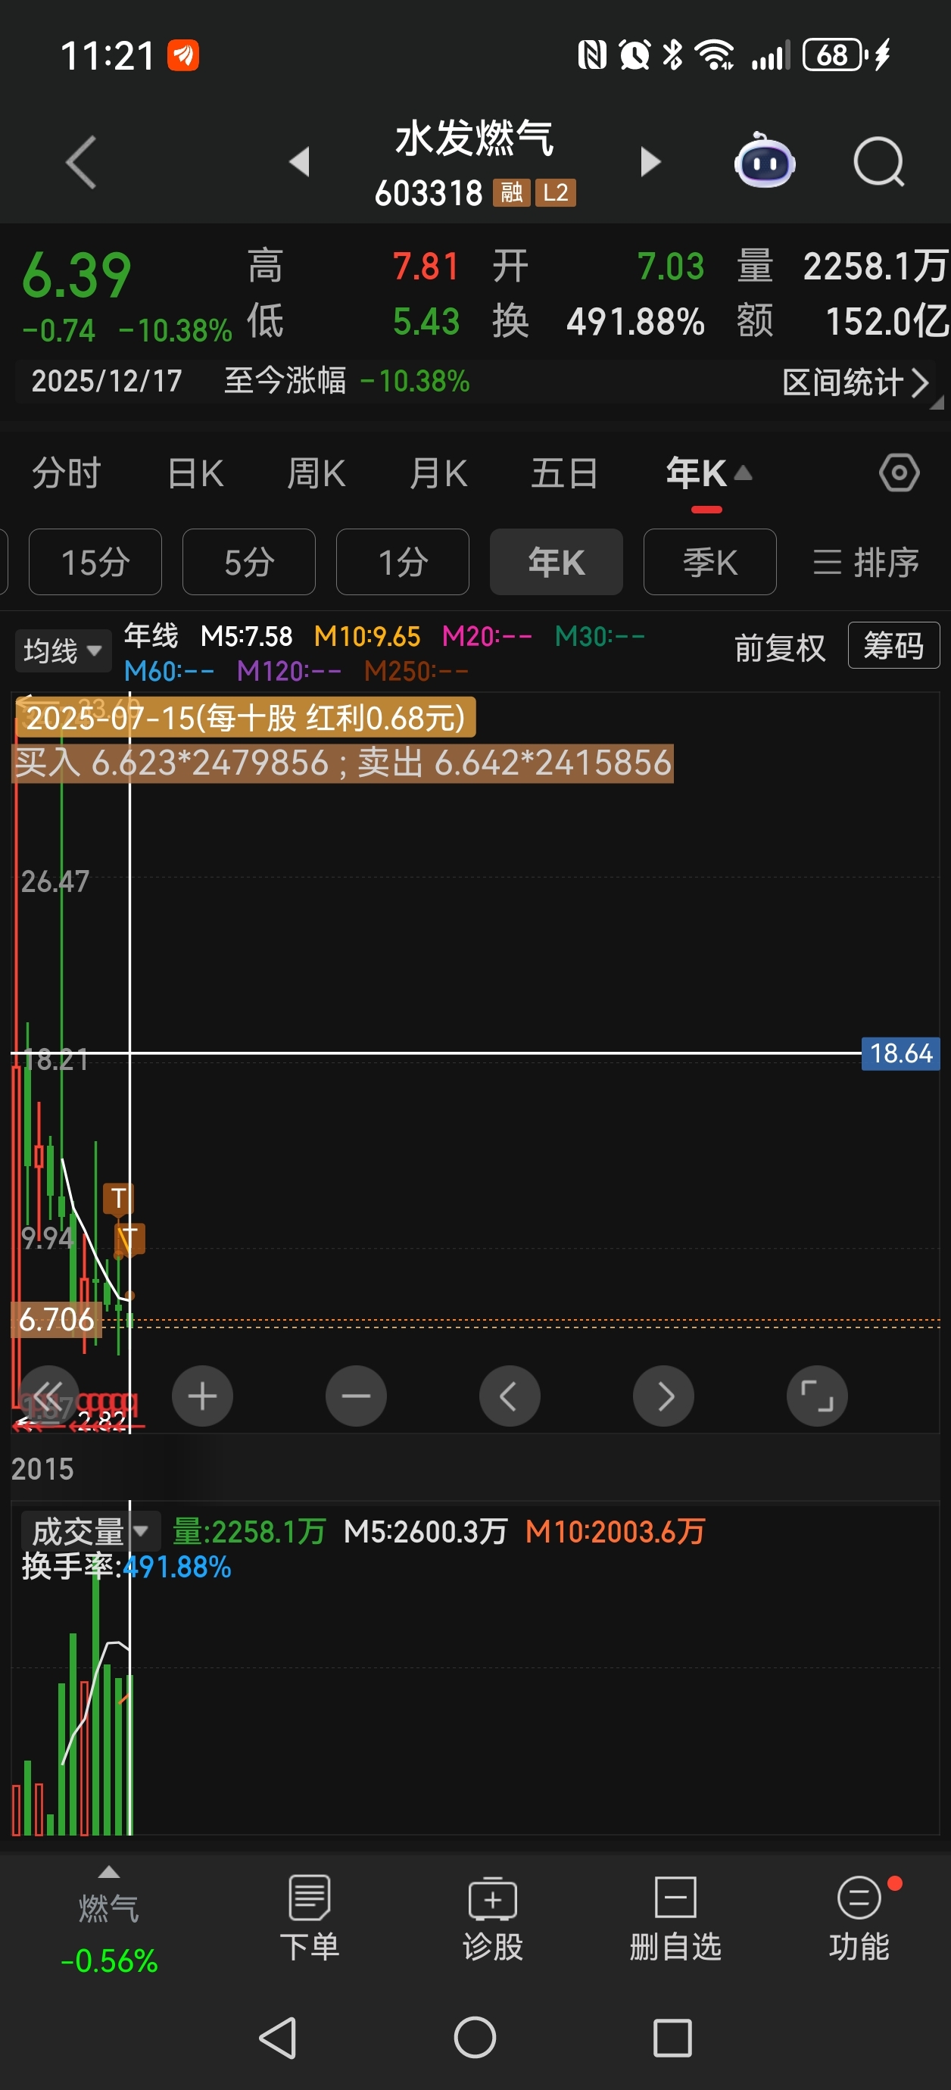Viewport: 951px width, 2090px height.
Task: Tap 删自选 remove from watchlist icon
Action: (x=675, y=1918)
